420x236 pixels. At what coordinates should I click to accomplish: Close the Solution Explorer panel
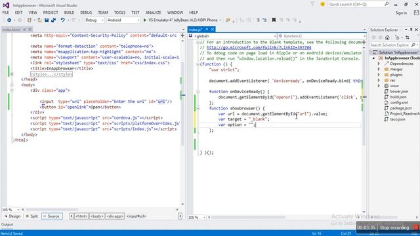pyautogui.click(x=416, y=29)
